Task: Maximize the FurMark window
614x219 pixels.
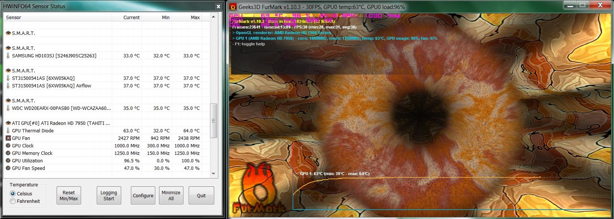Action: [582, 5]
